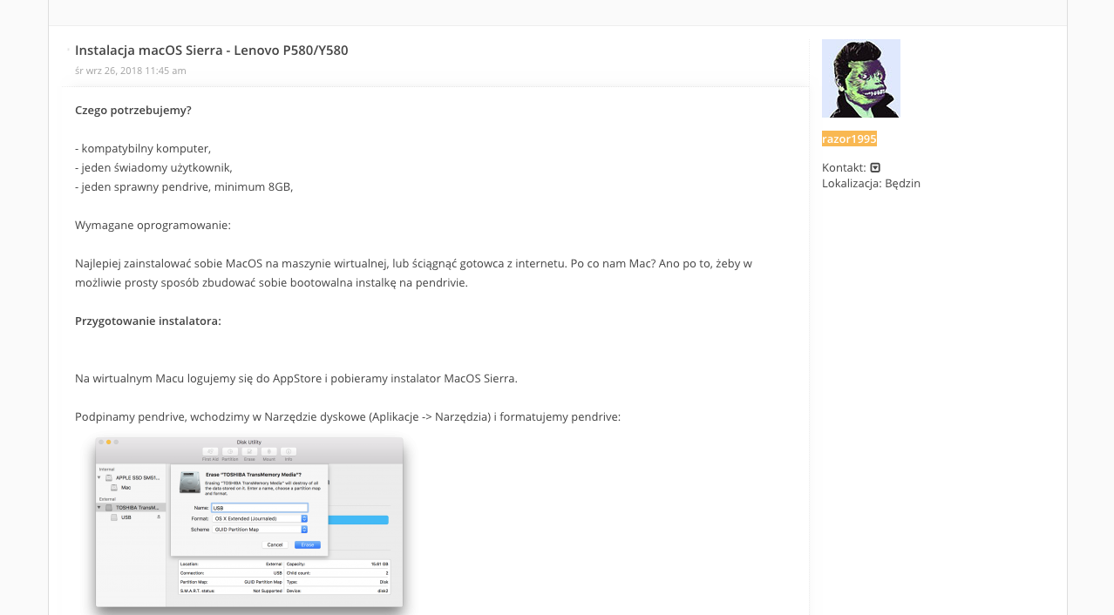The height and width of the screenshot is (615, 1114).
Task: Click the post date śr wrz 26, 2018
Action: pyautogui.click(x=131, y=71)
